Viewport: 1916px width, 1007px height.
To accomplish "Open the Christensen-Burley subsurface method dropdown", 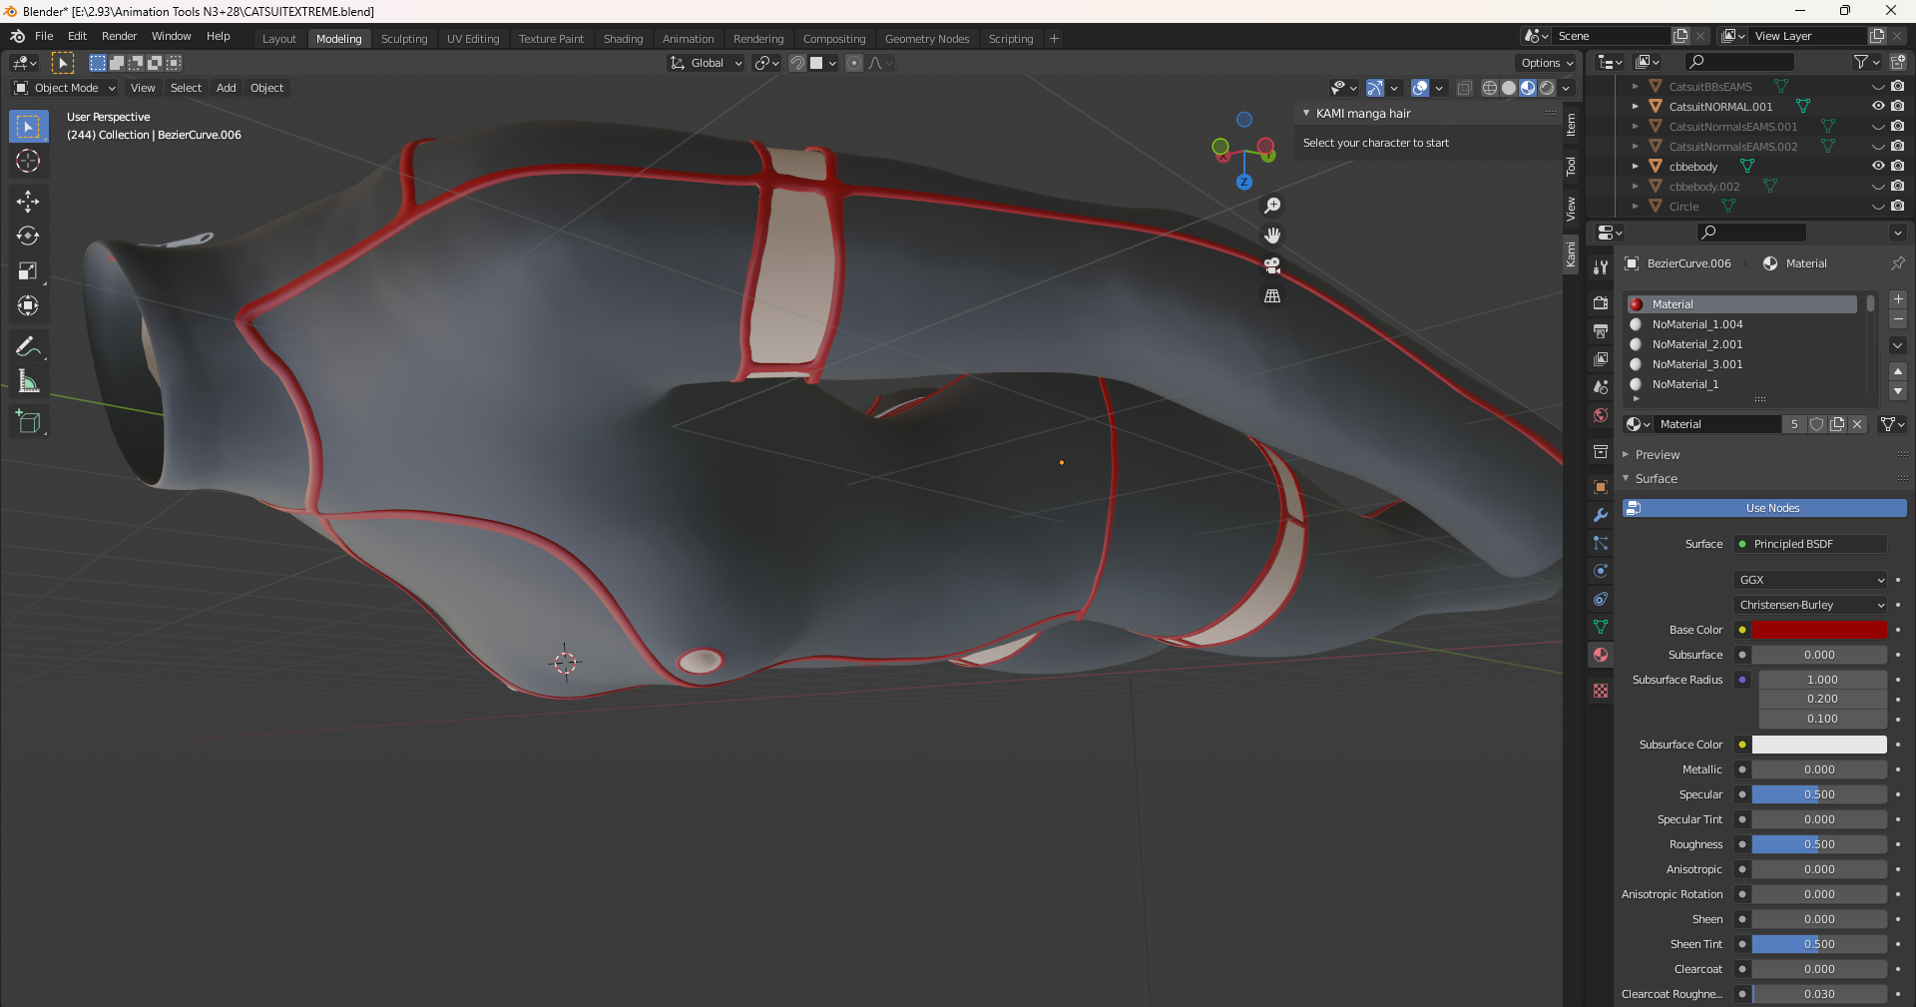I will pos(1810,605).
